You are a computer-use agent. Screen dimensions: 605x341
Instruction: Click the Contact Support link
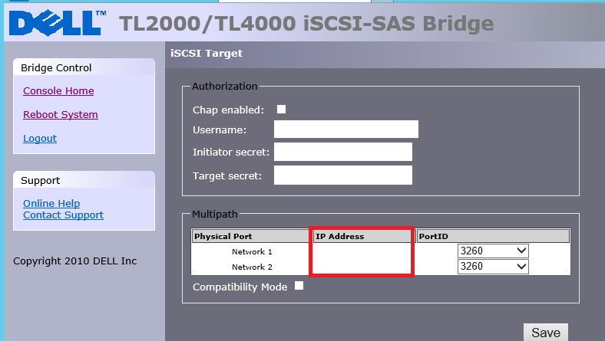point(63,215)
